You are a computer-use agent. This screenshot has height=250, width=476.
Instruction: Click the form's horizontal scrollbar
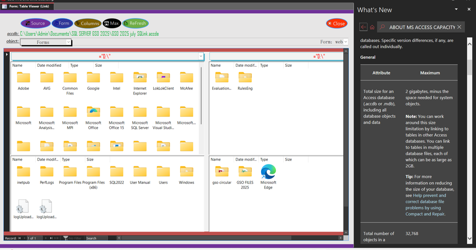(x=230, y=238)
